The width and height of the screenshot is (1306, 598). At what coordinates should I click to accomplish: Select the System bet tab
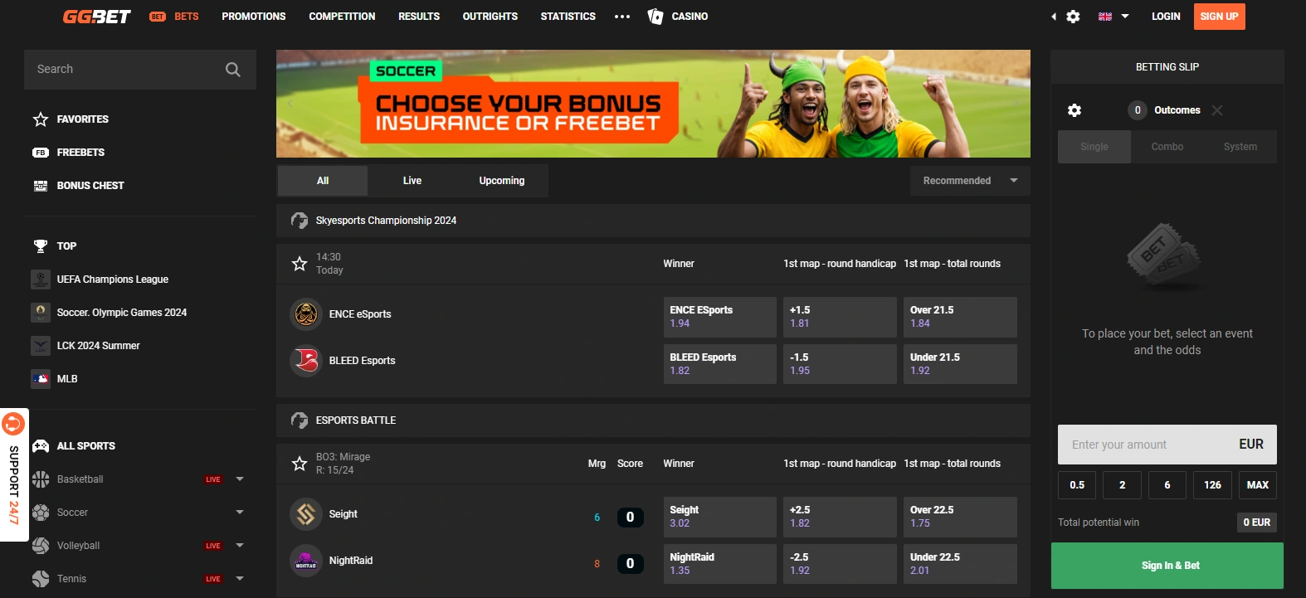pyautogui.click(x=1240, y=147)
